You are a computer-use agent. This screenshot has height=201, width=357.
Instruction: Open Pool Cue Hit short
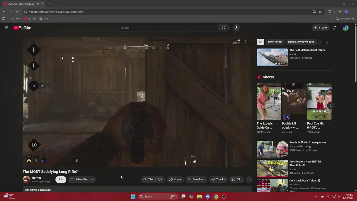coord(319,102)
